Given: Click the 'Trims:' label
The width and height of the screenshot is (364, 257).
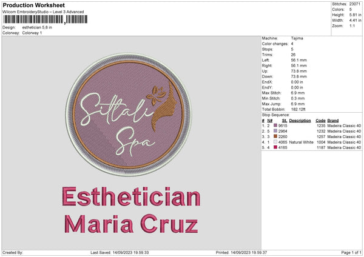Looking at the screenshot, I should pos(267,55).
